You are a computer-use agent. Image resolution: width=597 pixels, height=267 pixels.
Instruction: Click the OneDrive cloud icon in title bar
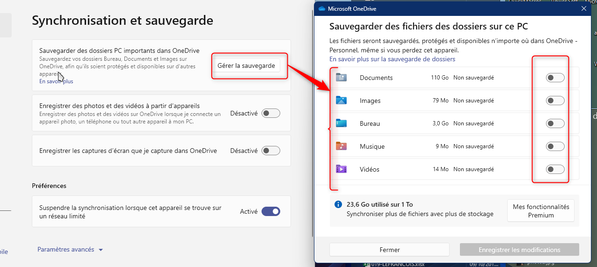[x=321, y=8]
